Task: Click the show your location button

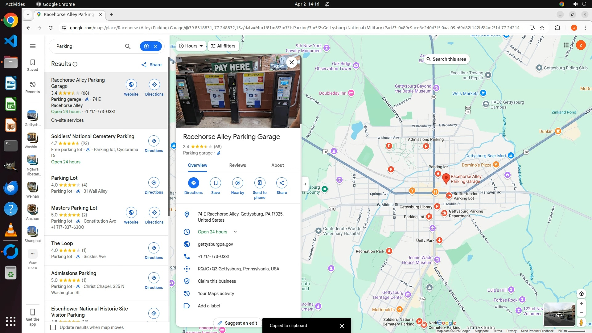Action: (581, 294)
